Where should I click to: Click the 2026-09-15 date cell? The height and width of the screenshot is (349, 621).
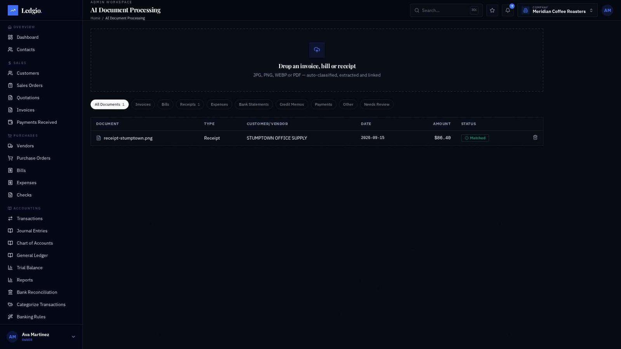(373, 138)
